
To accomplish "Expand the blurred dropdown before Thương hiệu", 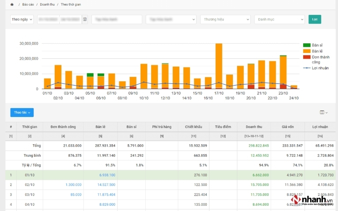I will (x=171, y=19).
